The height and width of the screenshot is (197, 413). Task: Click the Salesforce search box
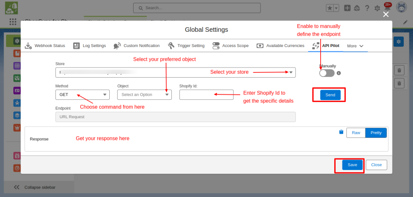click(197, 8)
